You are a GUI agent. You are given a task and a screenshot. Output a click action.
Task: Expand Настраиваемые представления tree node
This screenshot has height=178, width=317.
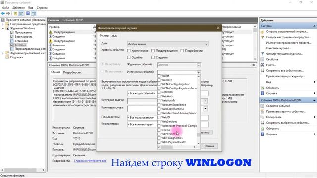[3, 24]
